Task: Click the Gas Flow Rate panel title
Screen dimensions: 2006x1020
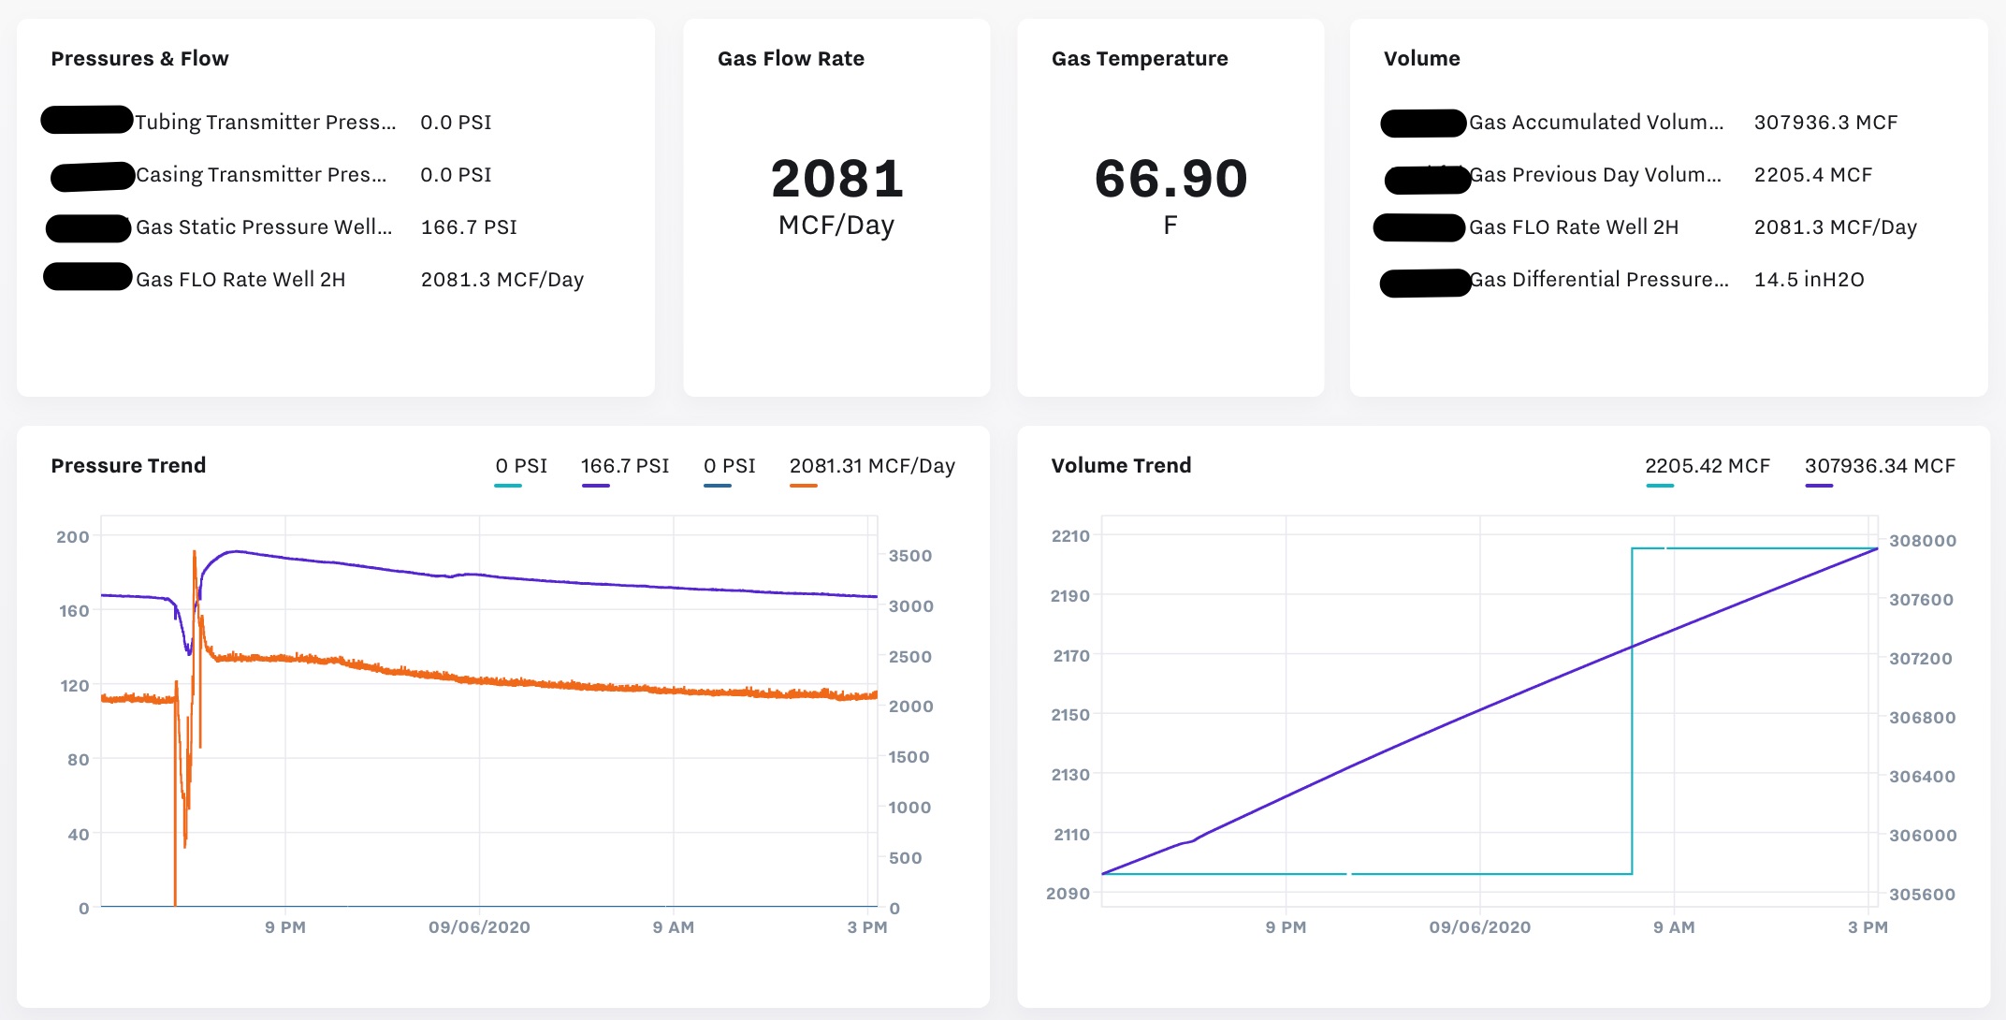Action: pyautogui.click(x=791, y=58)
